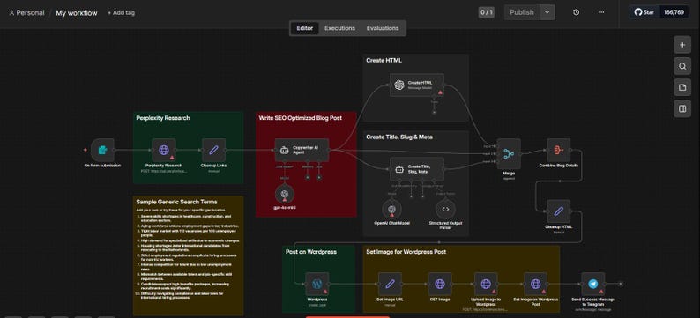Open the Send Success Message to Telegram node
This screenshot has height=318, width=700.
592,285
